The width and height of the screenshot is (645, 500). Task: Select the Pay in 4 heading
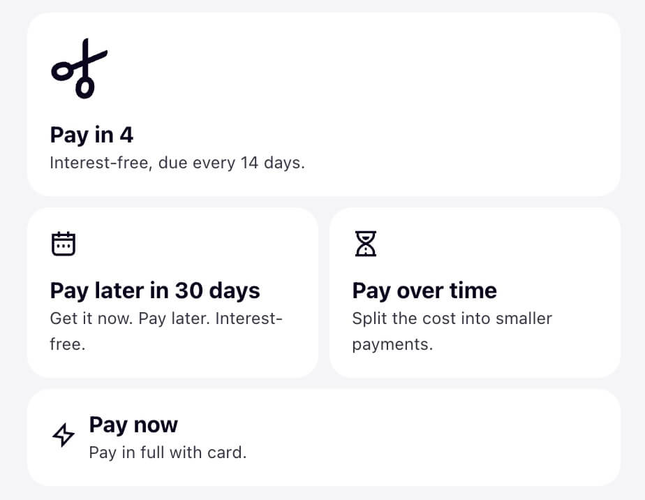click(91, 135)
